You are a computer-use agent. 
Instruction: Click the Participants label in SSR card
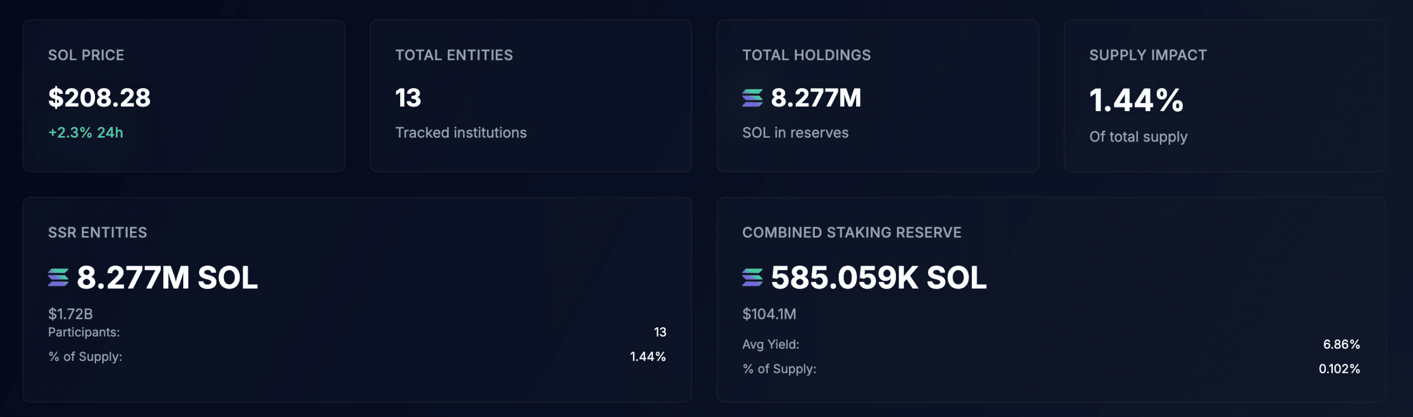(84, 332)
